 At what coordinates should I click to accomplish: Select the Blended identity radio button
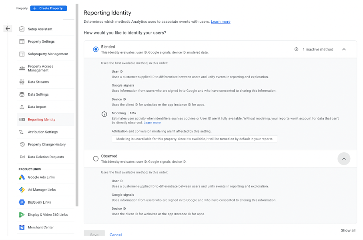point(96,49)
